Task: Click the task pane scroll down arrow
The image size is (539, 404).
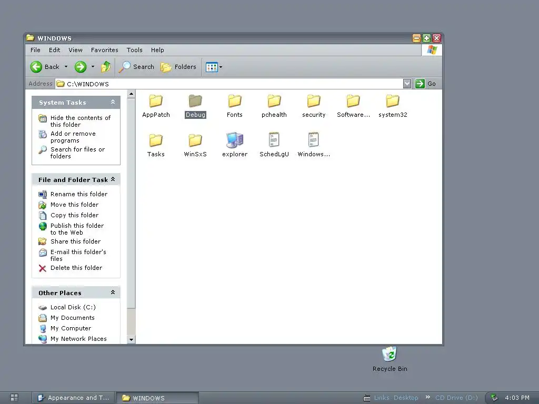Action: pos(131,339)
